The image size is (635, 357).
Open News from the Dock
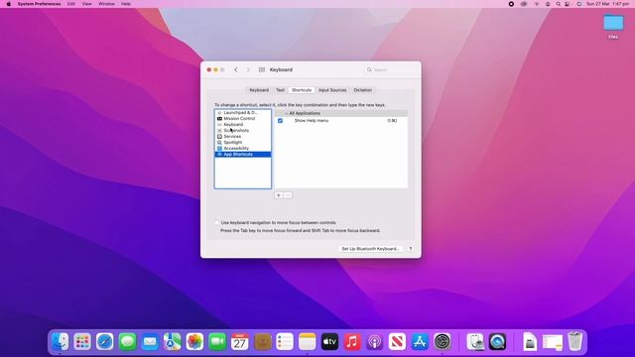pyautogui.click(x=397, y=342)
